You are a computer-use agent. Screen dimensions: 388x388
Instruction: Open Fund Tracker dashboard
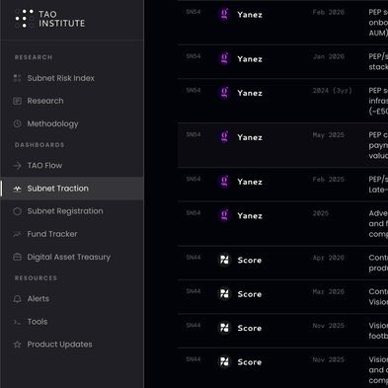[52, 234]
